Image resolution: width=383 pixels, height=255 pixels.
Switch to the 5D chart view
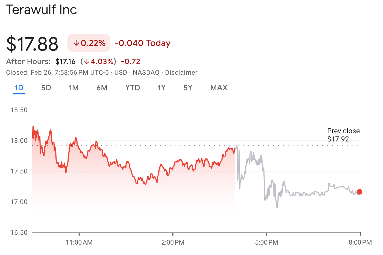click(46, 88)
